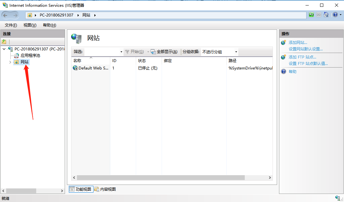This screenshot has height=202, width=344.
Task: Click the 添加 FTP 站点 icon
Action: pos(284,57)
